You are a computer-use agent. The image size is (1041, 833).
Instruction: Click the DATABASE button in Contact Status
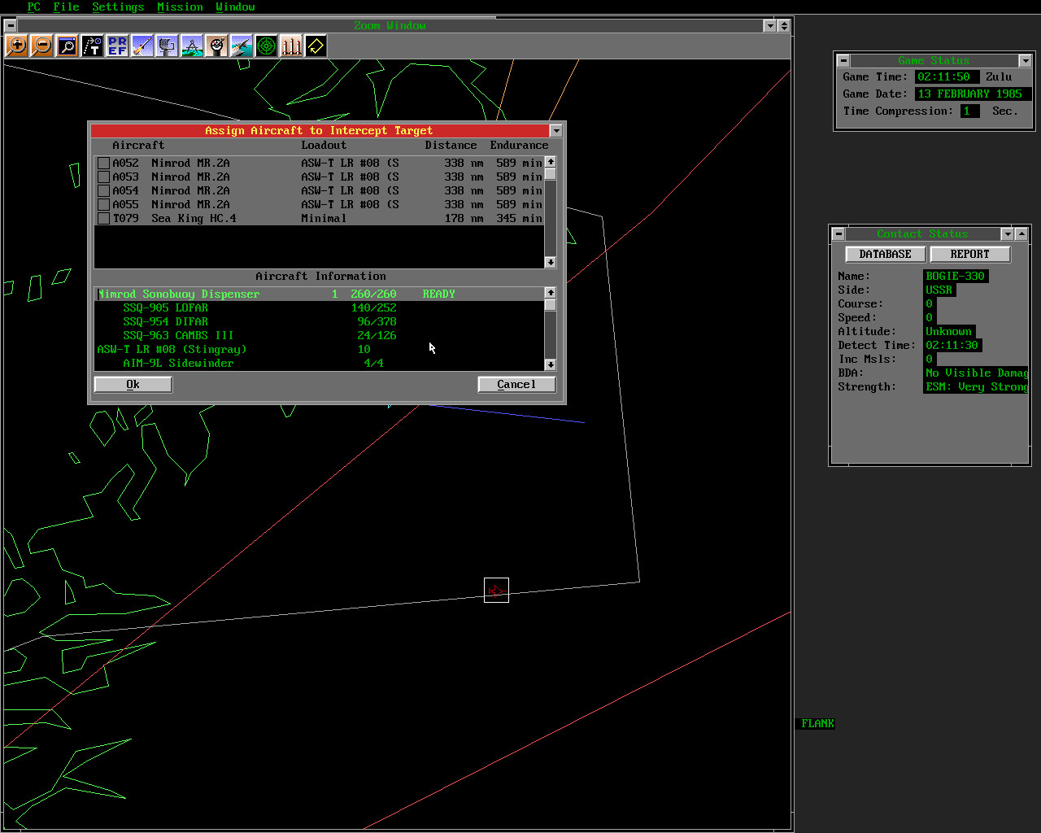click(x=885, y=255)
